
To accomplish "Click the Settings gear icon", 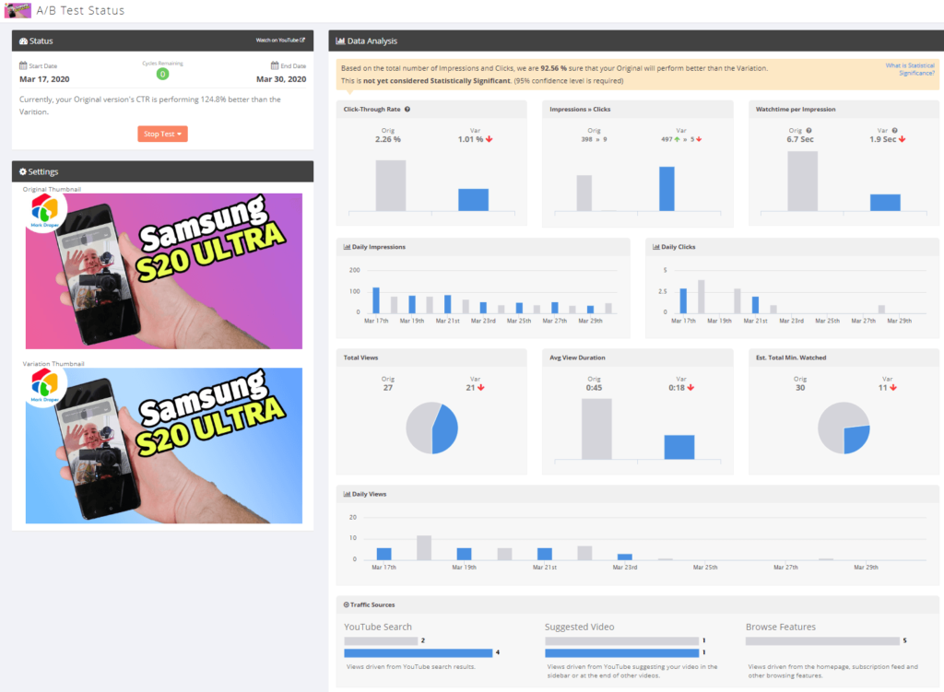I will 23,171.
